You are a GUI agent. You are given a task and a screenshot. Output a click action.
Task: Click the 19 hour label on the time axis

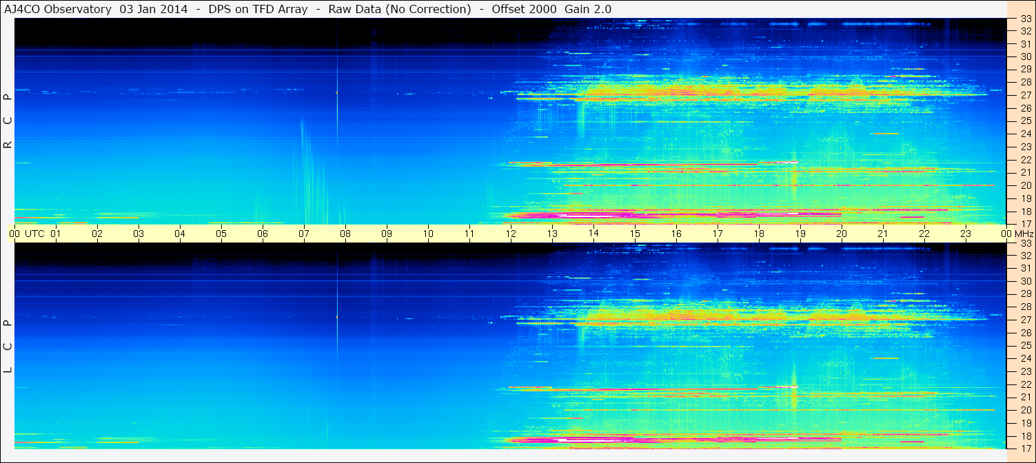[x=800, y=234]
